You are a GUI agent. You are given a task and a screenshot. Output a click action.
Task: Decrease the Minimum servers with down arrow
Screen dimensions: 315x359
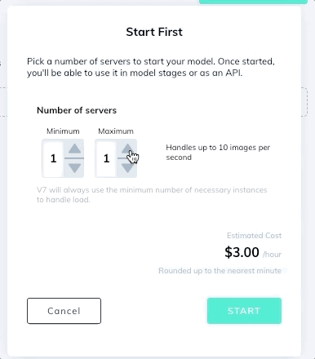(74, 168)
